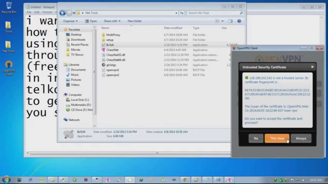Viewport: 328px width, 184px height.
Task: Decline the certificate with No
Action: click(256, 138)
